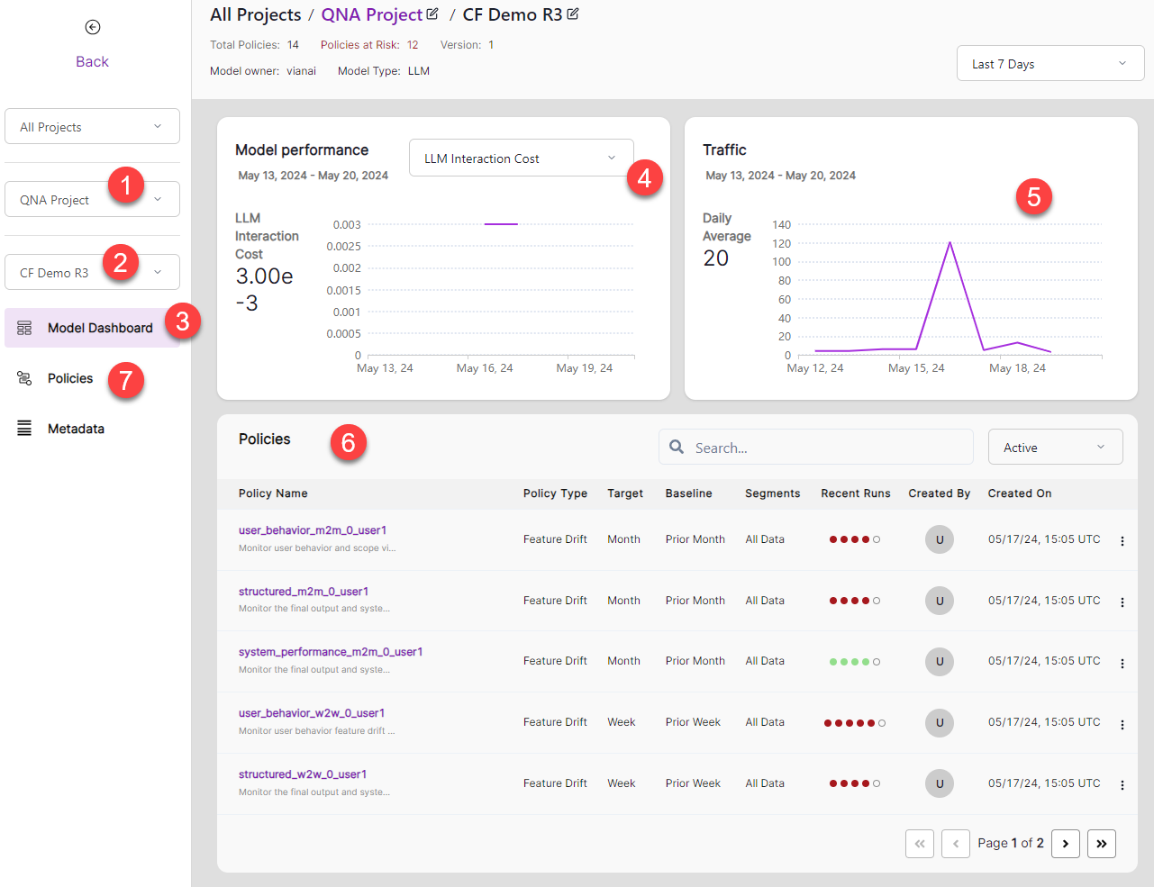Click the All Projects breadcrumb link
This screenshot has height=887, width=1154.
pyautogui.click(x=254, y=14)
